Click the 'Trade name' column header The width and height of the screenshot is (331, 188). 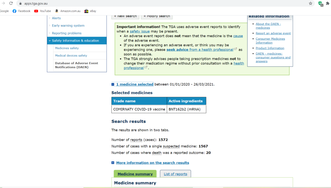139,101
